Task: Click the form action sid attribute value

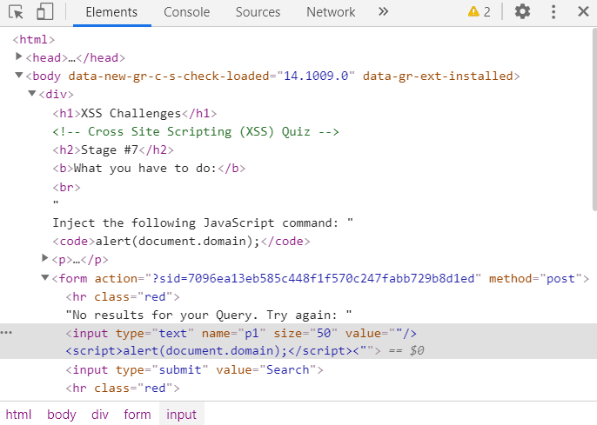Action: pyautogui.click(x=313, y=278)
